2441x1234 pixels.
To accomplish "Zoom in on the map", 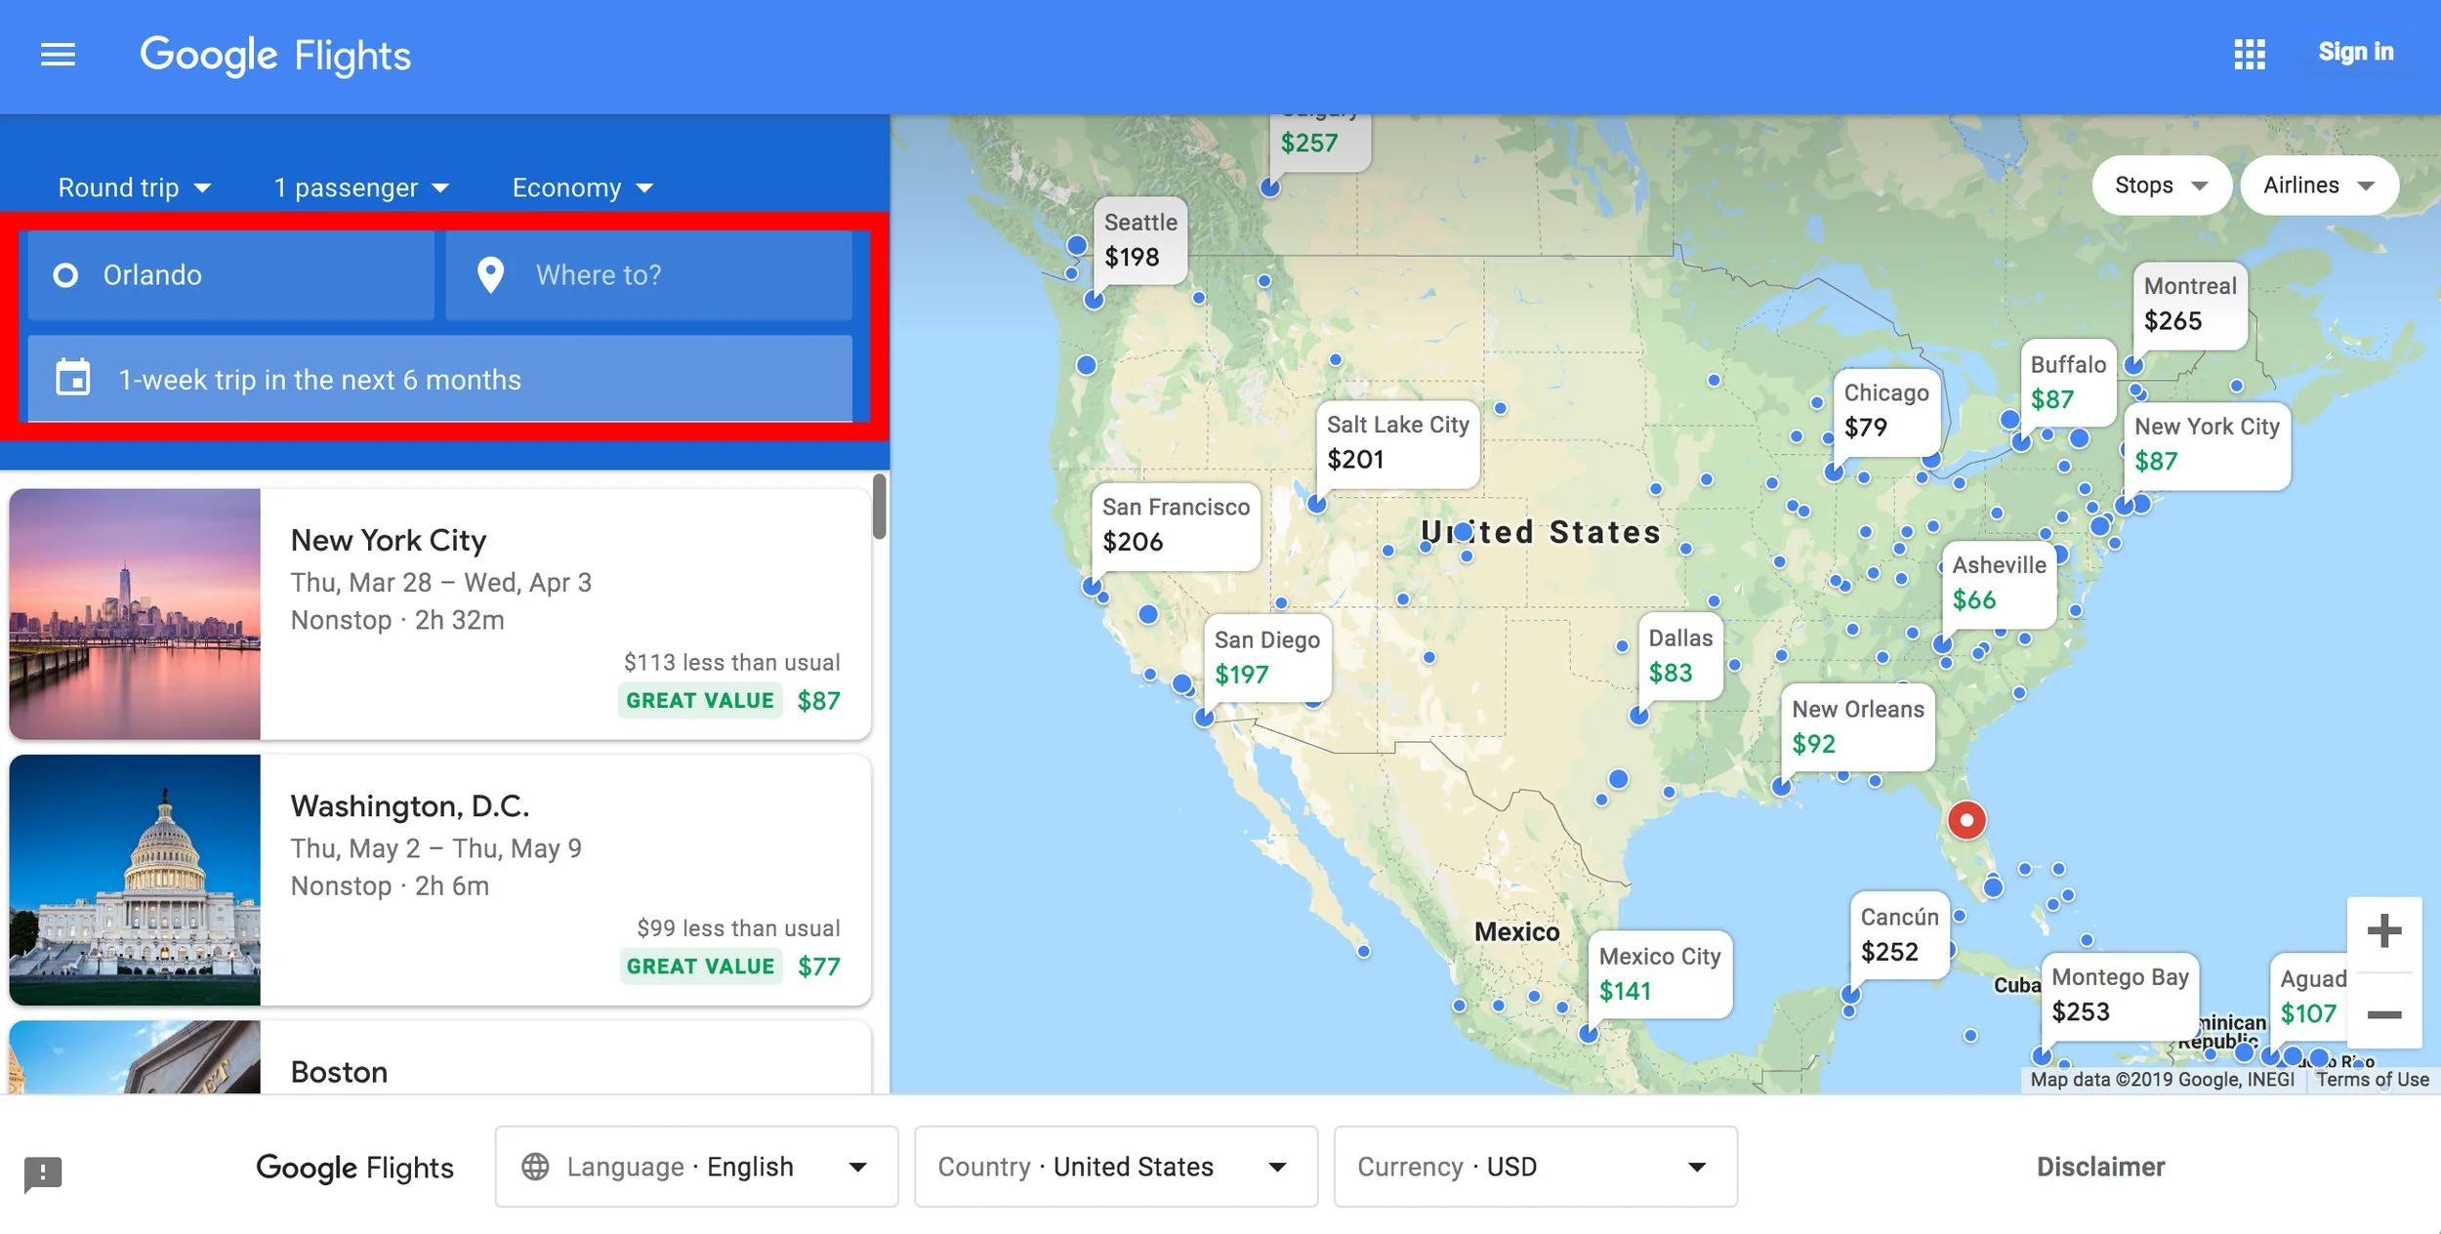I will [2383, 931].
